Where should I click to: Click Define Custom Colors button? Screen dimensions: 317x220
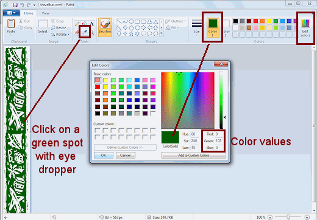[x=125, y=147]
